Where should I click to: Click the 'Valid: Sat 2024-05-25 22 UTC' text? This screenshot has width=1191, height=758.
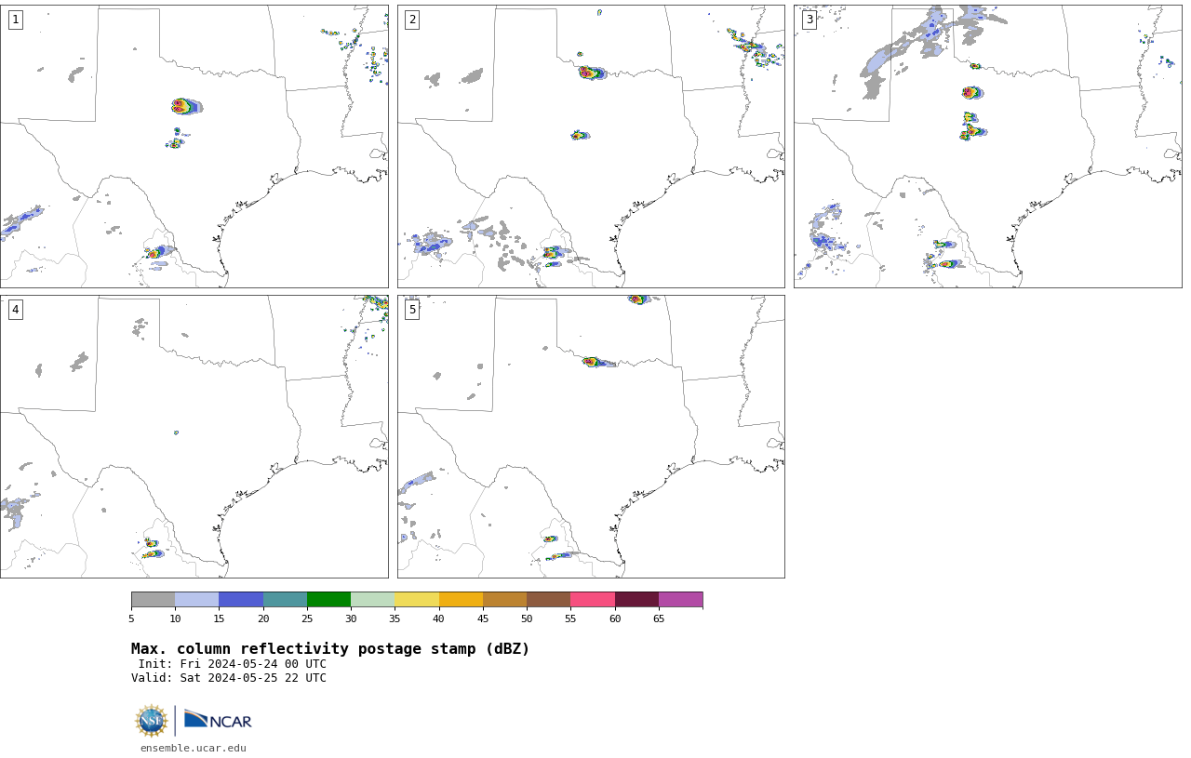229,678
